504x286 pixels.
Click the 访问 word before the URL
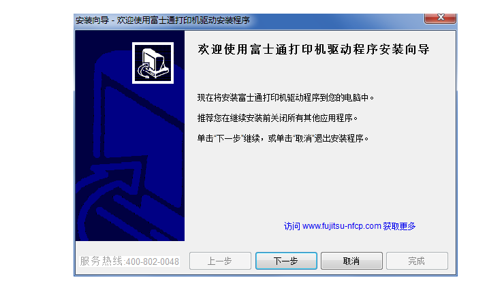tap(292, 226)
